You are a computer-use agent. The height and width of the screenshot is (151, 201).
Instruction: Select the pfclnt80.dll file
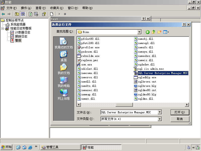coord(88,39)
